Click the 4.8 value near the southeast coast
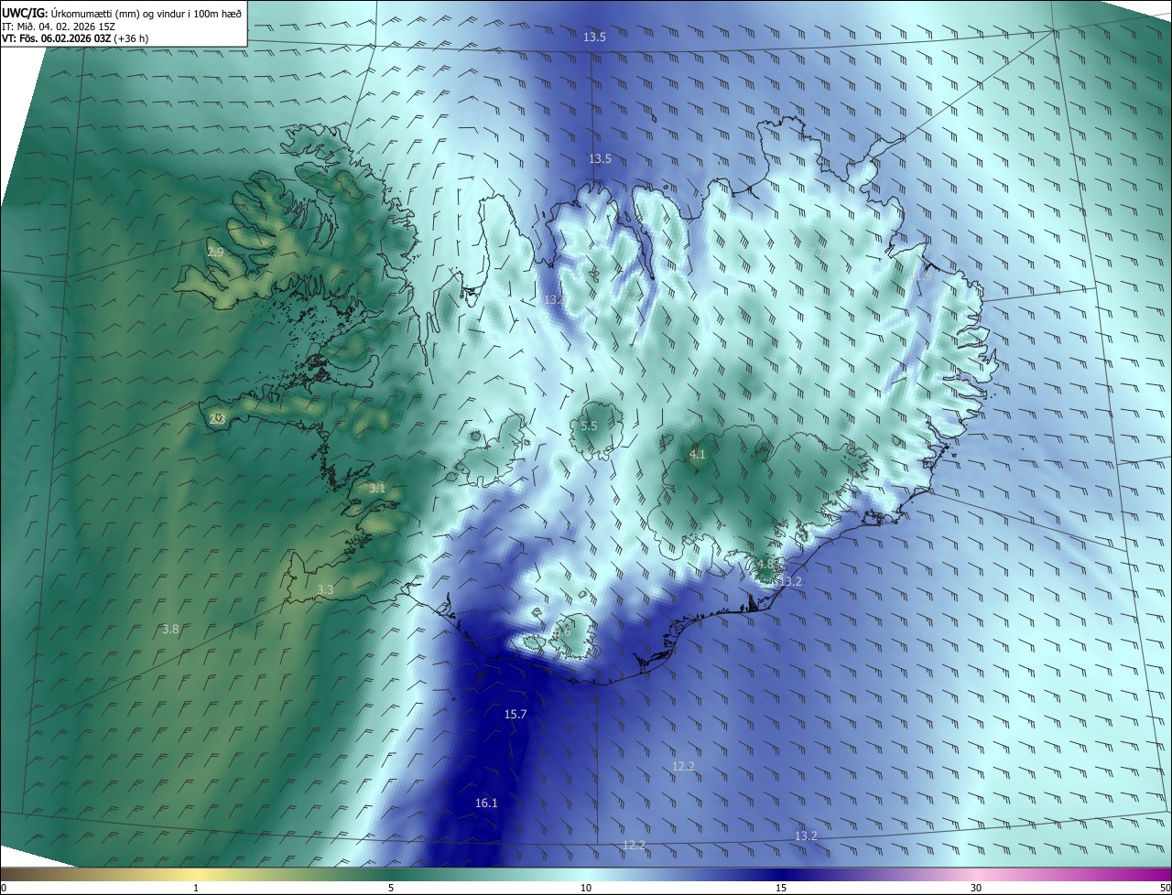Image resolution: width=1172 pixels, height=895 pixels. [765, 564]
